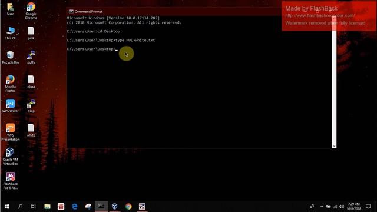Click the 'type NUL>white.txt' command line
The height and width of the screenshot is (212, 377).
pyautogui.click(x=111, y=40)
